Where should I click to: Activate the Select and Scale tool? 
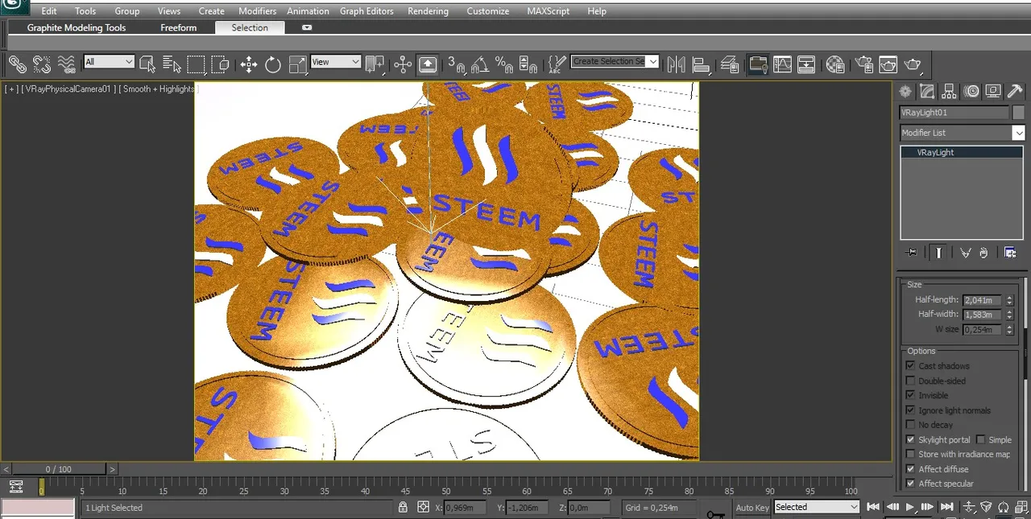[x=297, y=64]
